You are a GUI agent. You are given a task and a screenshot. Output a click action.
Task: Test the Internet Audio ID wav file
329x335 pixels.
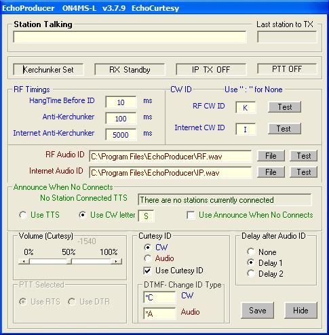[x=304, y=172]
